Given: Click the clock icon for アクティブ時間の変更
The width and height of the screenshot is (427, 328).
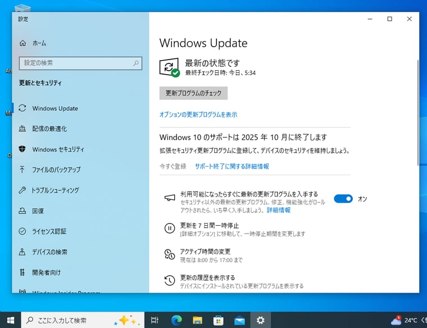Looking at the screenshot, I should tap(170, 254).
